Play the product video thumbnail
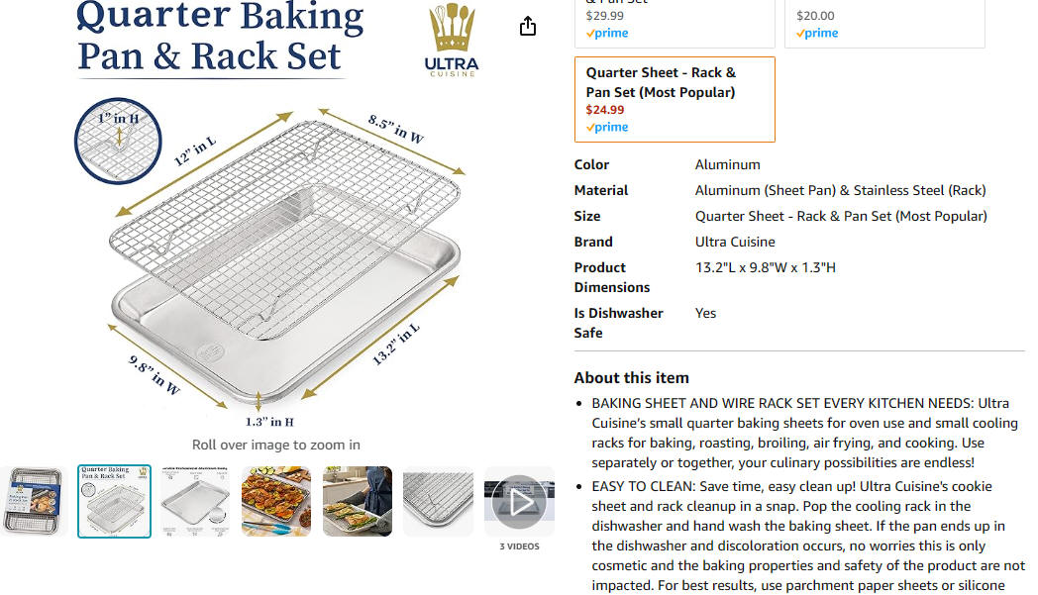Image resolution: width=1038 pixels, height=595 pixels. (x=520, y=502)
